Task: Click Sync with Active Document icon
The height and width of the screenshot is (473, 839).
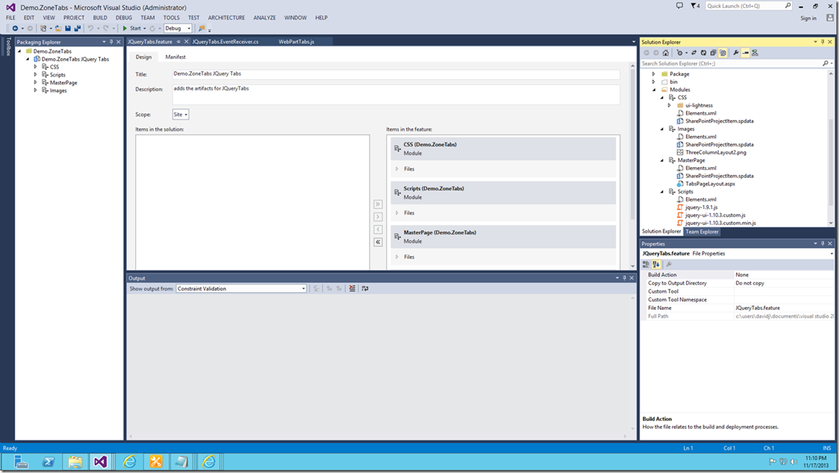Action: point(694,53)
